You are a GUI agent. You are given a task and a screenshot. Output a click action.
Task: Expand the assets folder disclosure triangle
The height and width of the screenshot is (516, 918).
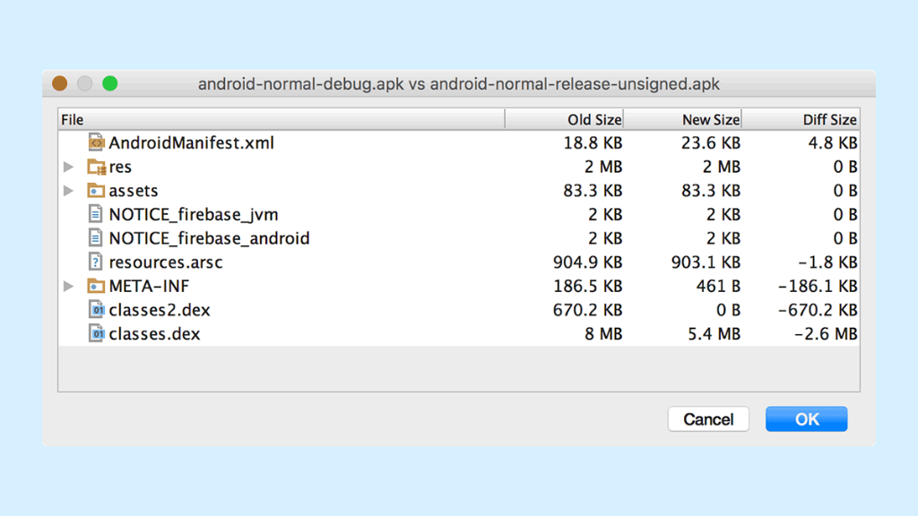(x=68, y=191)
